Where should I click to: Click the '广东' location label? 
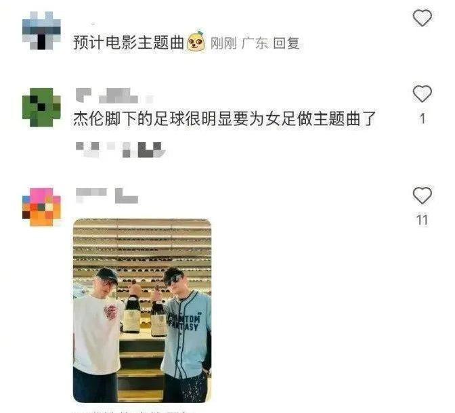coord(255,43)
